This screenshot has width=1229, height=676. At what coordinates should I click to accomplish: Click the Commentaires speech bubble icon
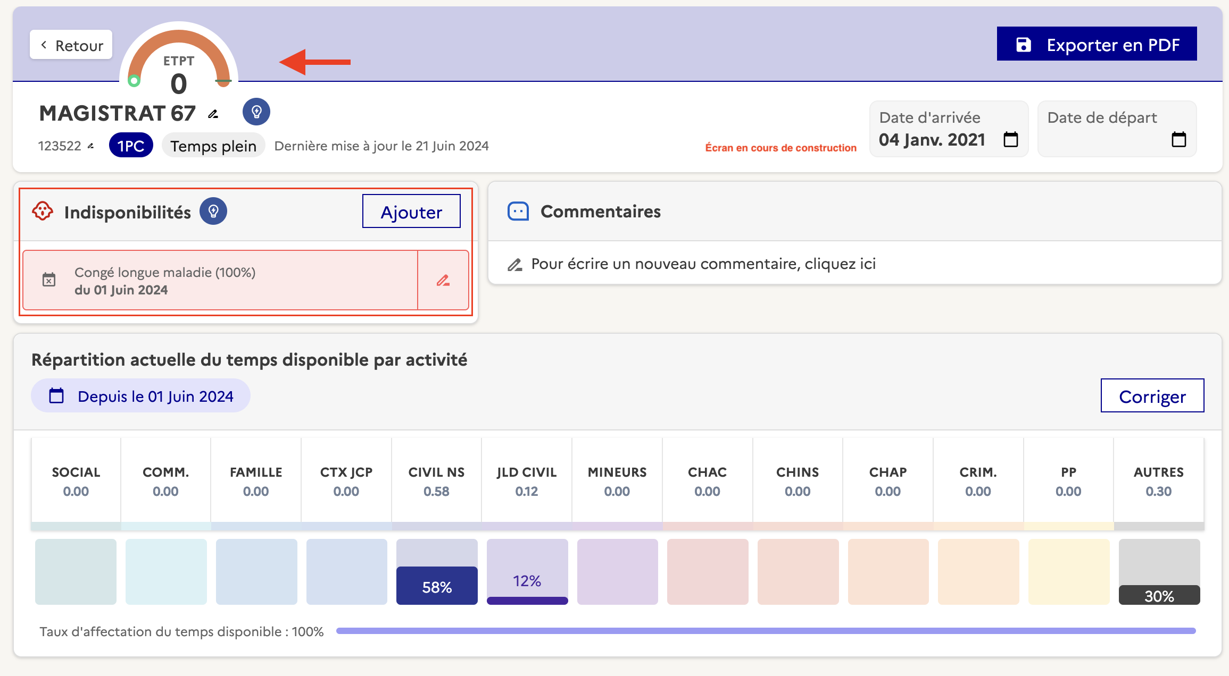(518, 212)
